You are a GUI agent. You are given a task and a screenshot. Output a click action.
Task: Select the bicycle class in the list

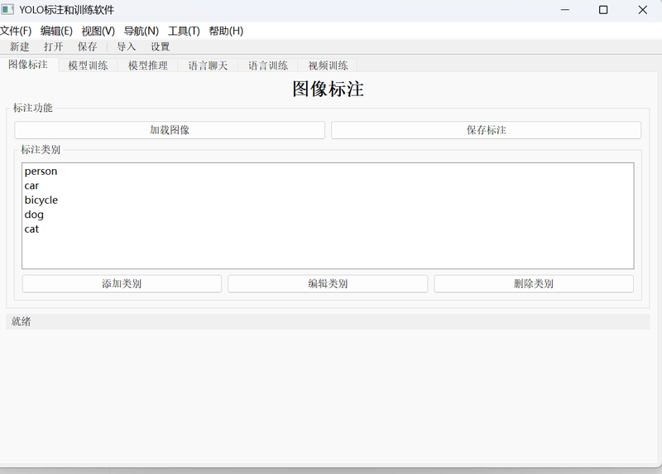coord(328,200)
